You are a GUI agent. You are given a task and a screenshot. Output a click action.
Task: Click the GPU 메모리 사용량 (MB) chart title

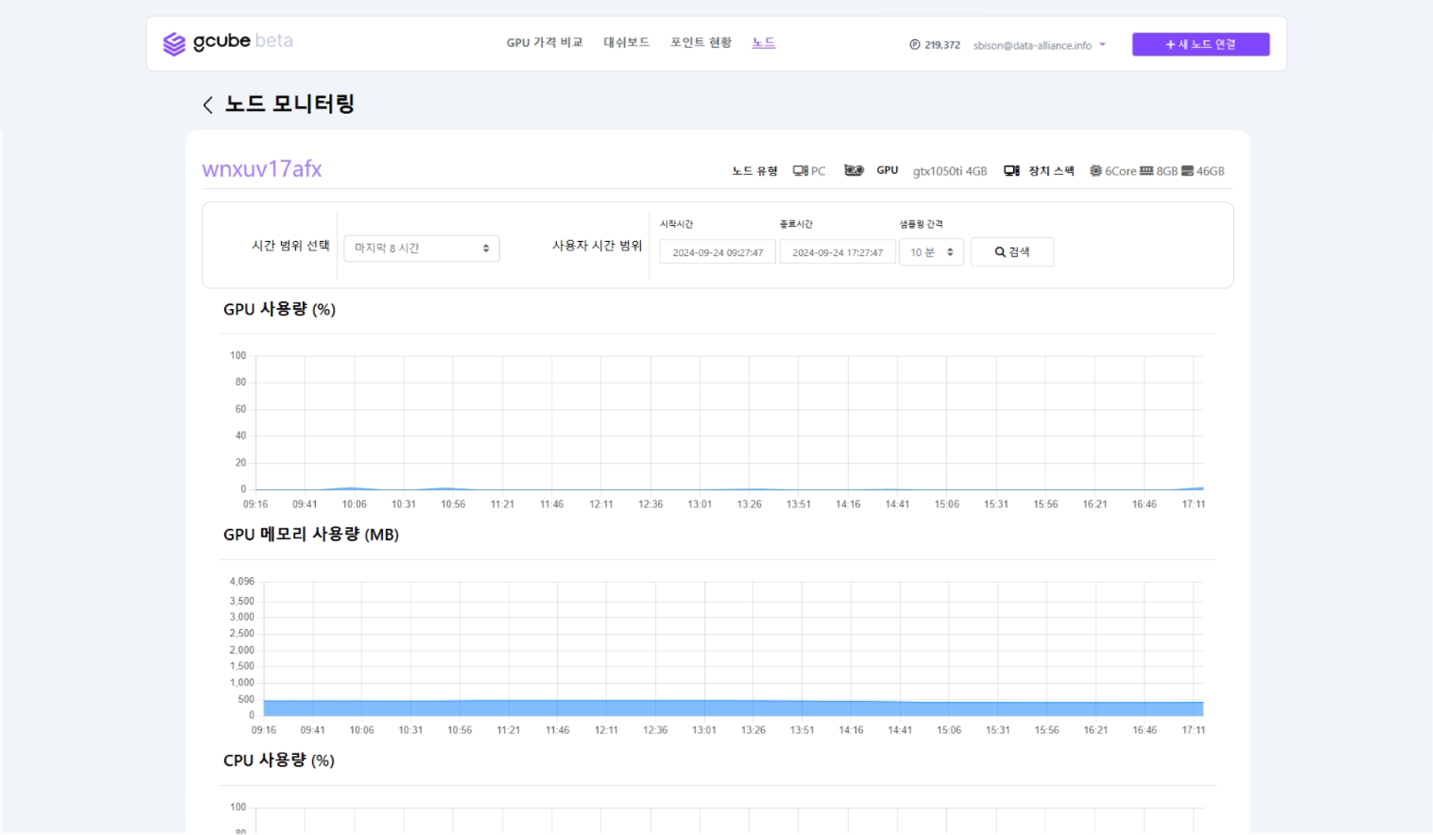coord(310,535)
